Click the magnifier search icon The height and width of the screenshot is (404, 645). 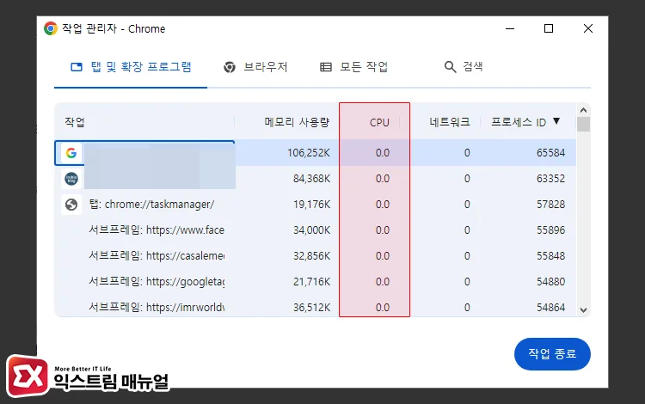point(450,67)
